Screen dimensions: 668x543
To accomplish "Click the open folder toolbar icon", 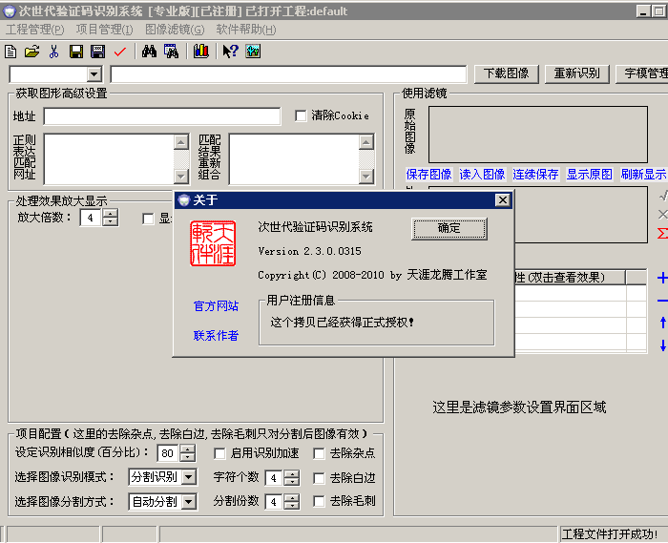I will [x=31, y=52].
